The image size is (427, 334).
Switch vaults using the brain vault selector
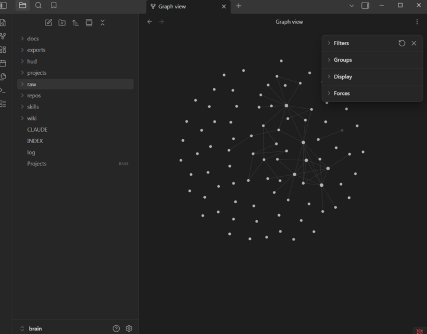click(31, 329)
